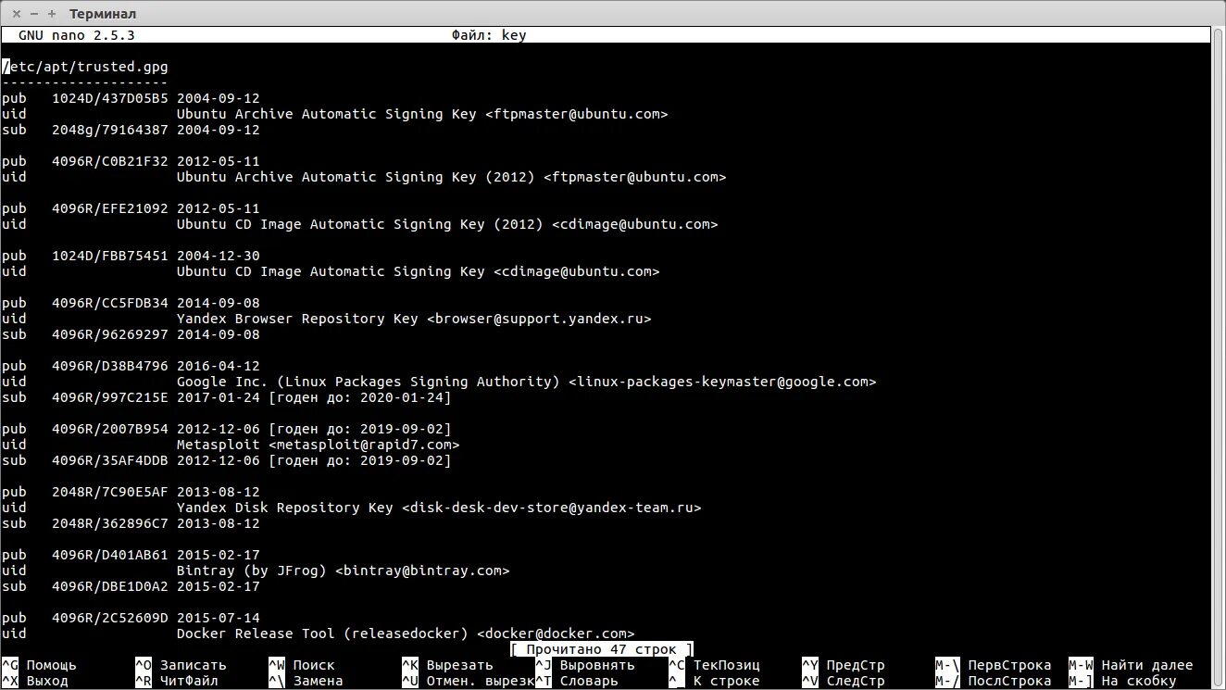Close the Терминал window
Viewport: 1226px width, 690px height.
[x=17, y=14]
